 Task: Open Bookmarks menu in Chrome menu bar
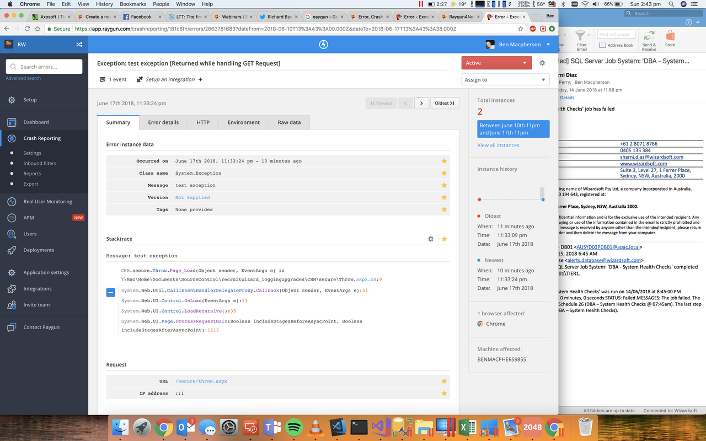point(132,4)
